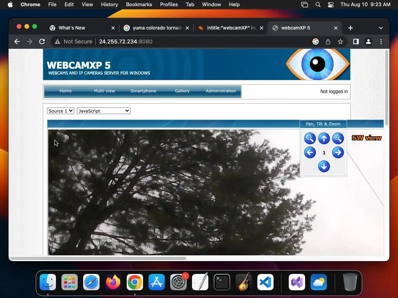Open App Store from the dock
Screen dimensions: 398x298
tap(157, 282)
